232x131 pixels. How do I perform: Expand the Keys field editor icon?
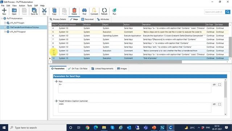pos(220,85)
